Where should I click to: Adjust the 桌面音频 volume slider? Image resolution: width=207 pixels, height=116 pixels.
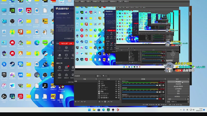coord(140,92)
